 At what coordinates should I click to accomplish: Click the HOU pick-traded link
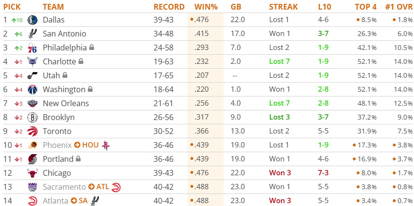(x=90, y=145)
